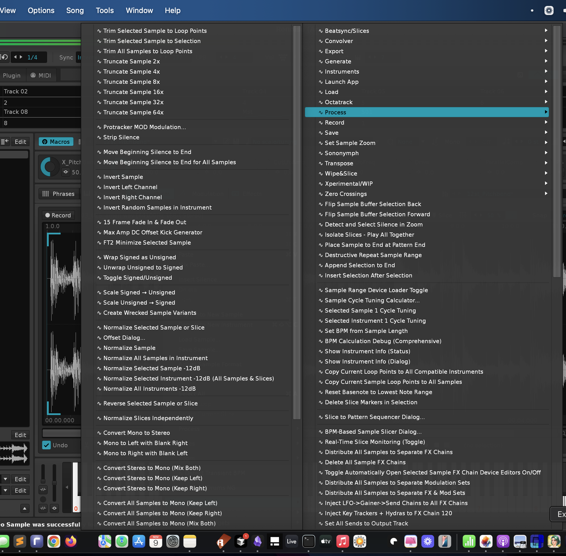This screenshot has height=556, width=566.
Task: Launch Ableton Live from the dock
Action: (x=291, y=541)
